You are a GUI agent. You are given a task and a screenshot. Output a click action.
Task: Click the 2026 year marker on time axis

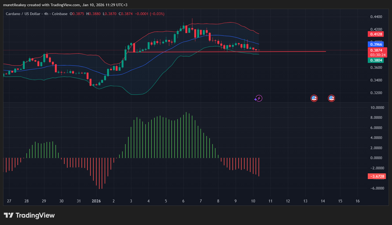pos(96,201)
